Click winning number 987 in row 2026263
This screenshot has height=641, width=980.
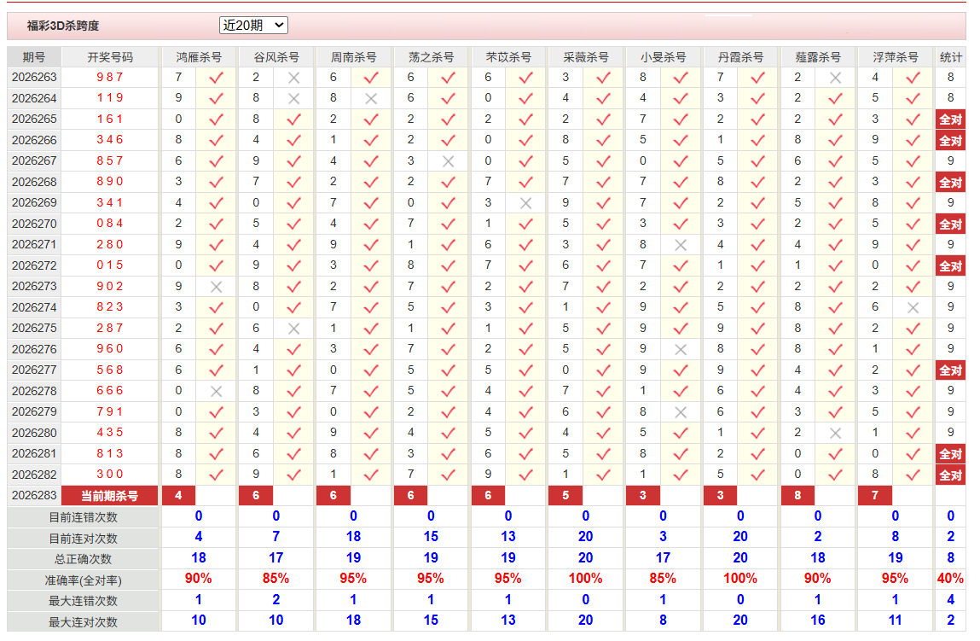click(110, 77)
